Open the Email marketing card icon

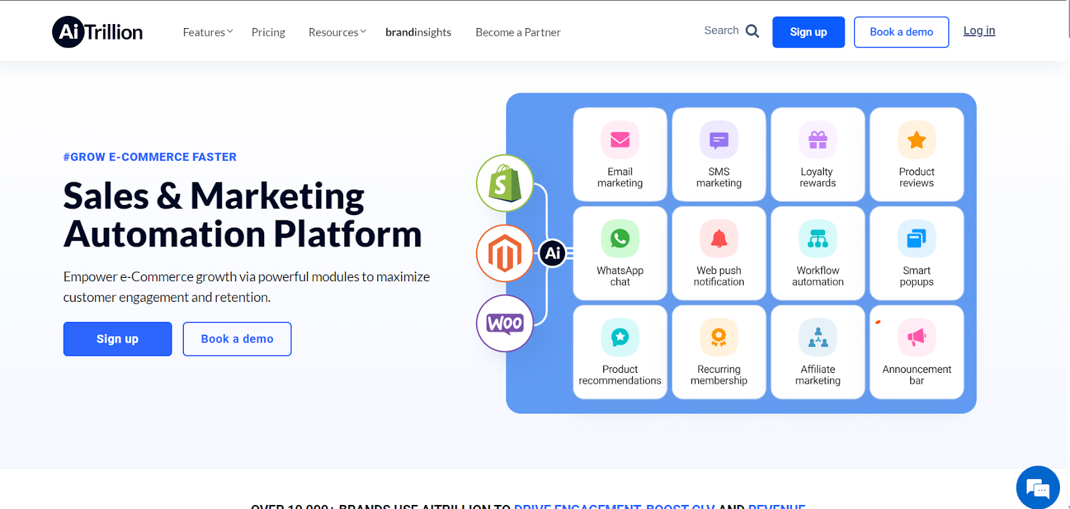(620, 140)
